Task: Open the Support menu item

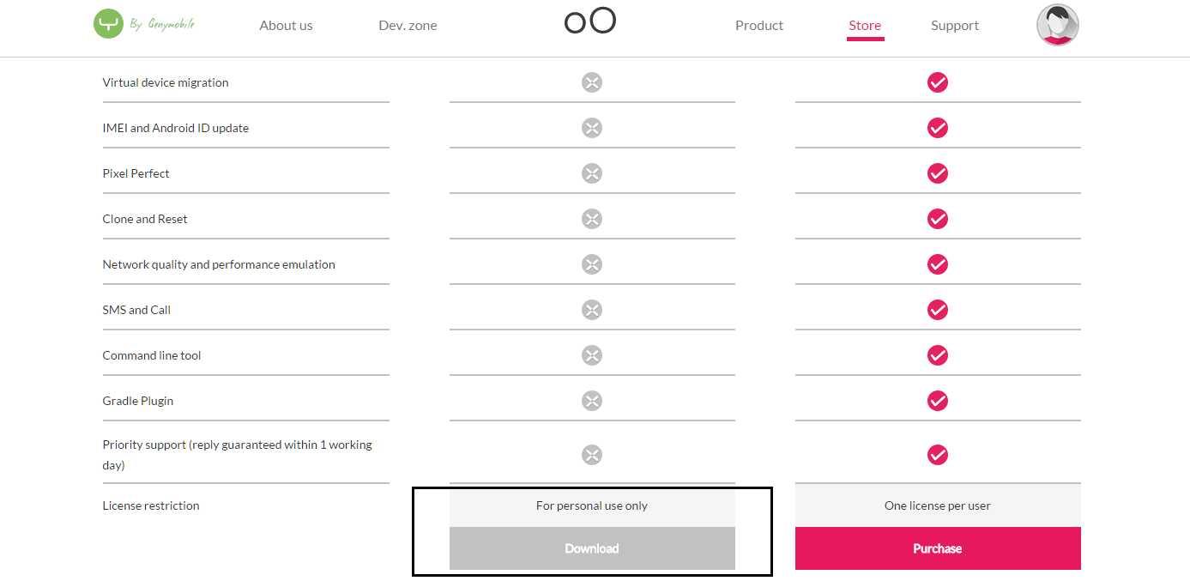Action: [955, 26]
